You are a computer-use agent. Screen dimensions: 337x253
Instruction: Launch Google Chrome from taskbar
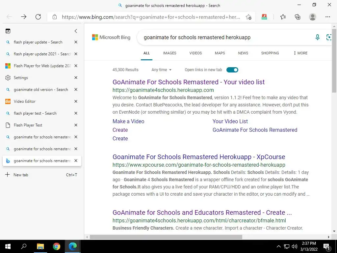57,246
